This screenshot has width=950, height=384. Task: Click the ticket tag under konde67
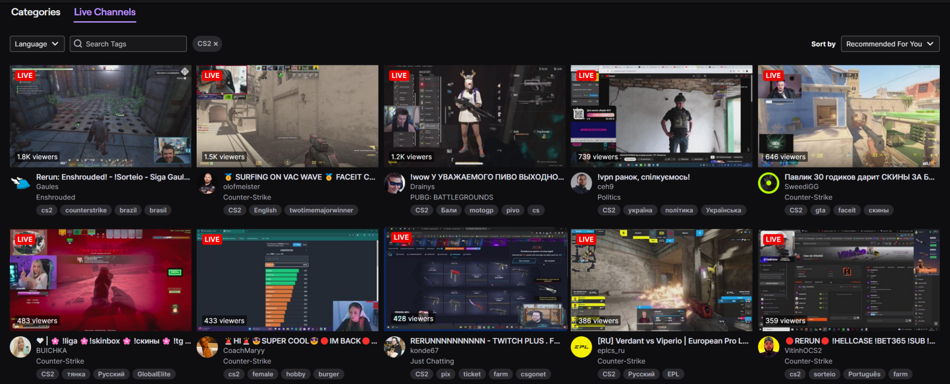pyautogui.click(x=472, y=374)
